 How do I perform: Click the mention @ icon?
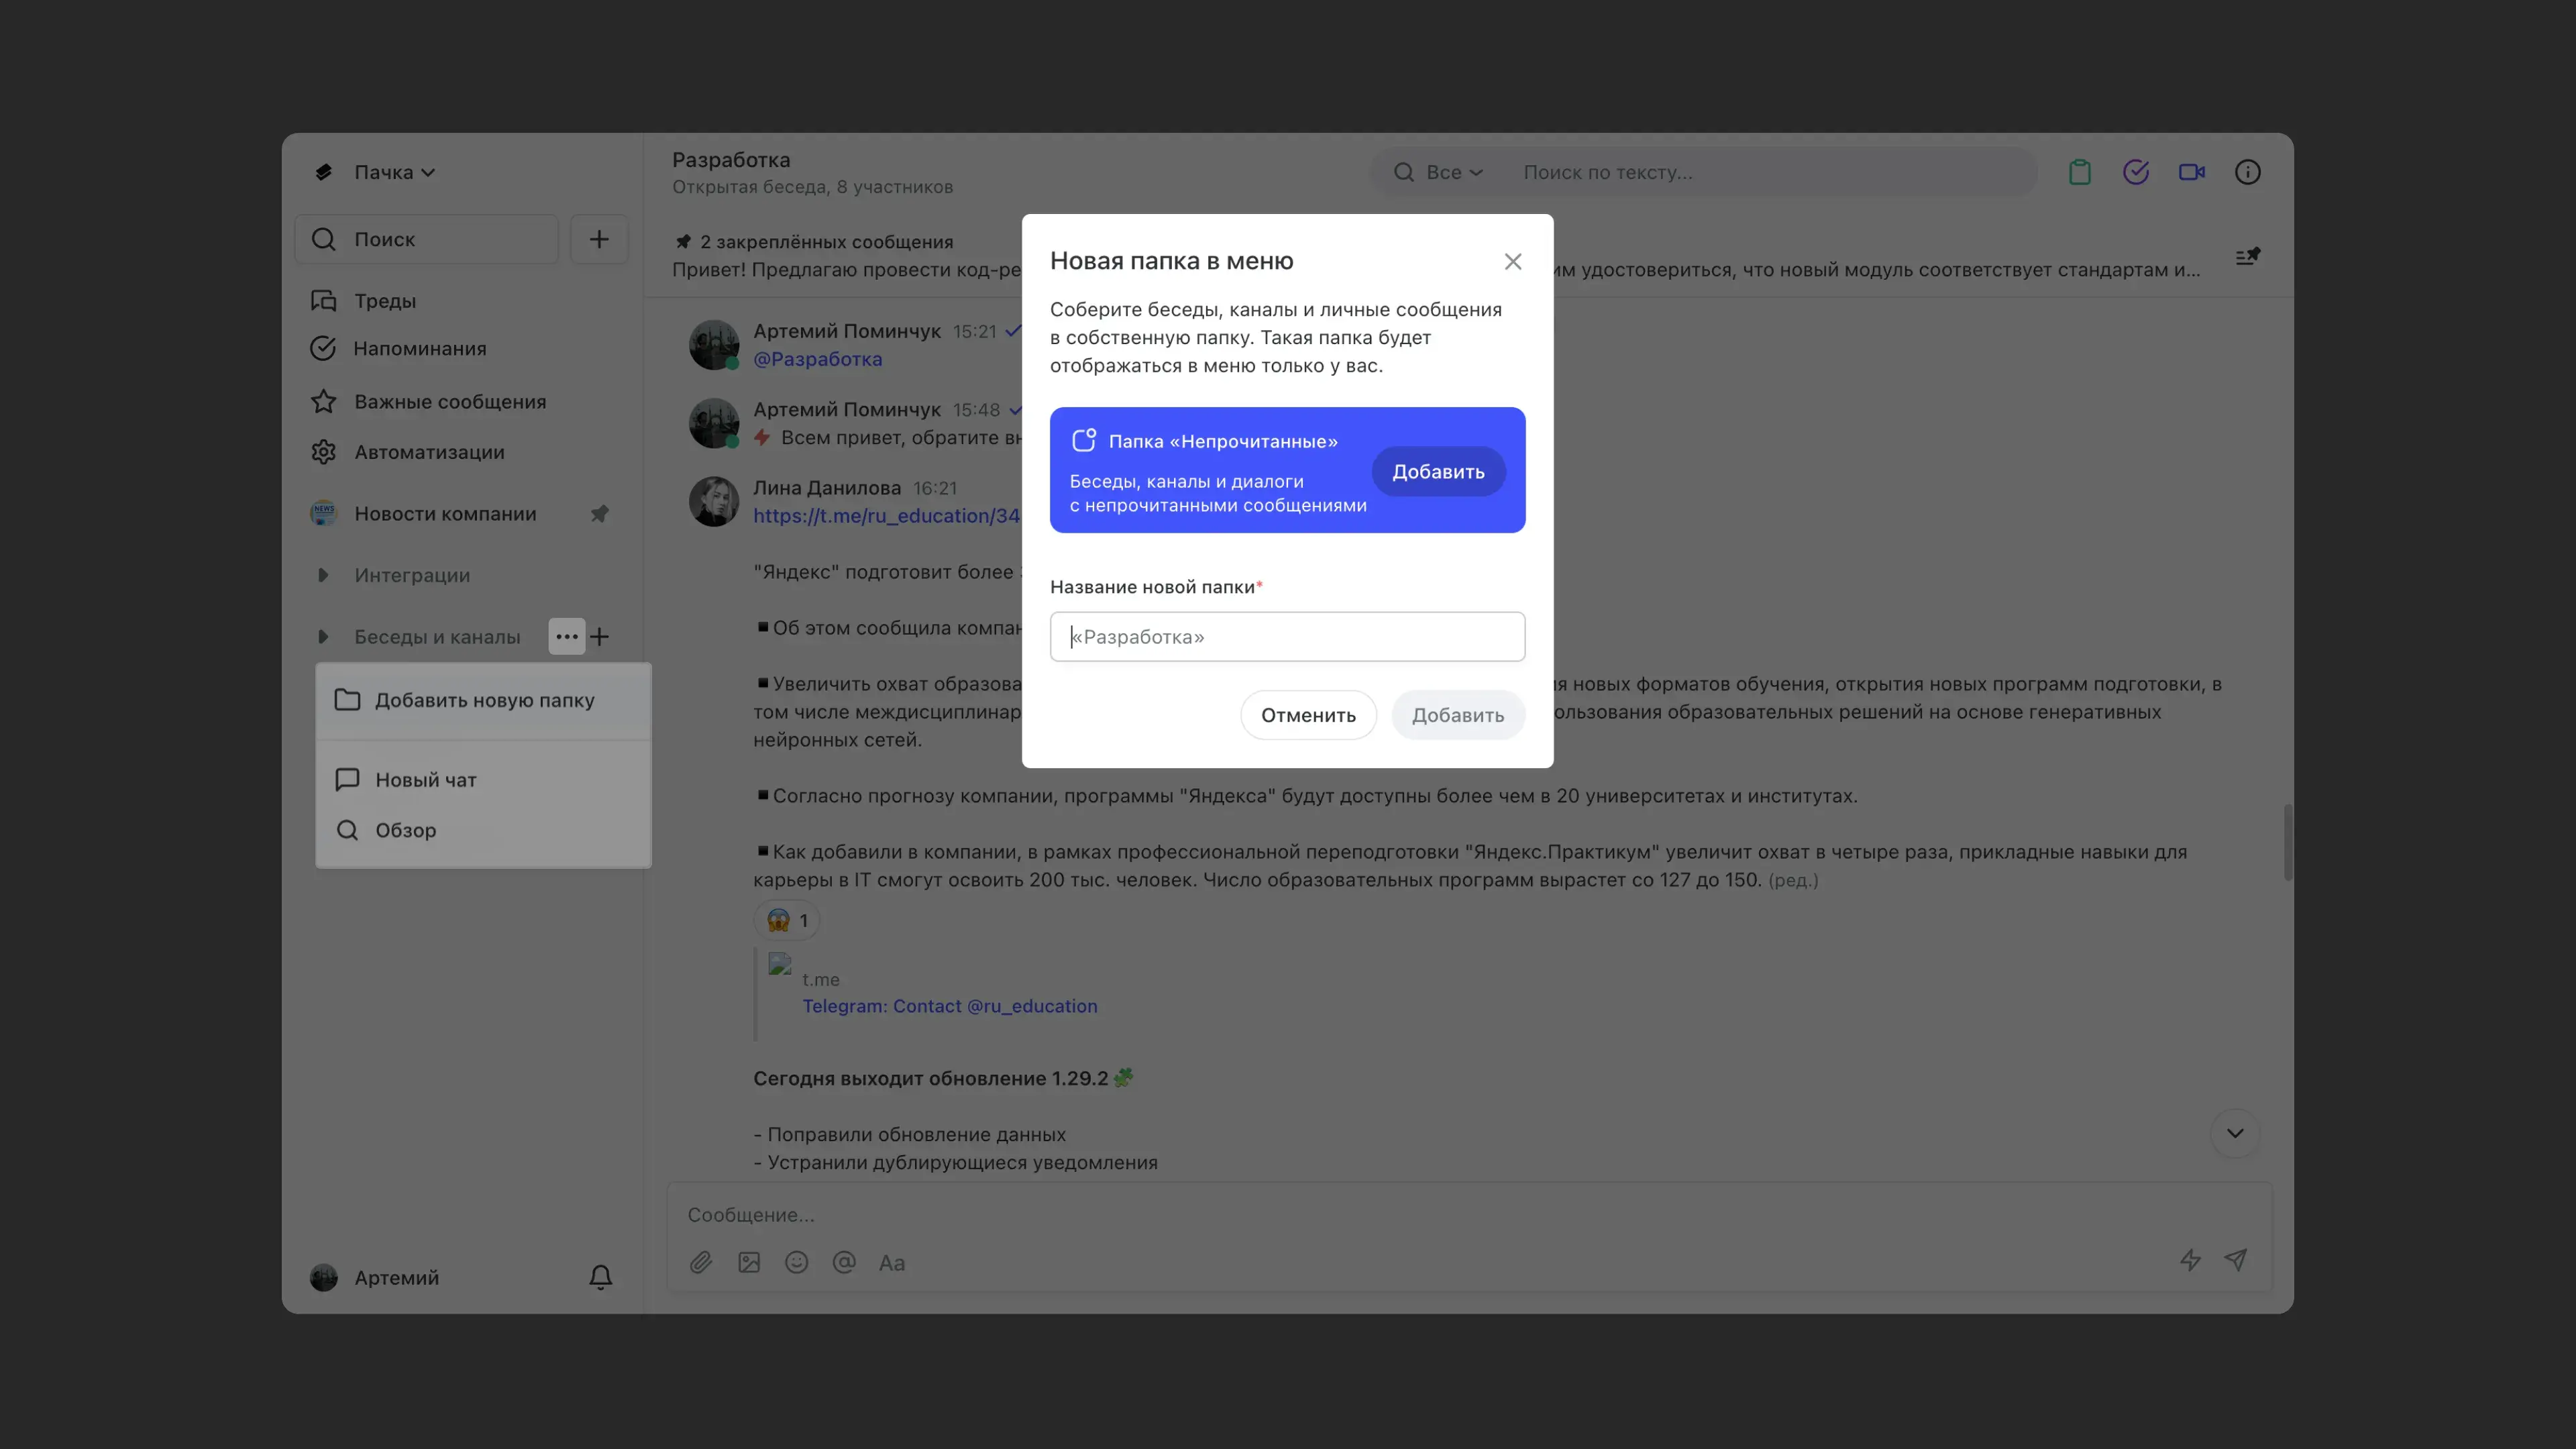click(x=844, y=1262)
